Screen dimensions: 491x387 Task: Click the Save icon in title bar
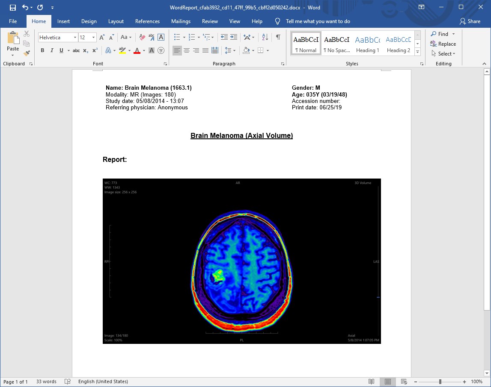tap(12, 8)
